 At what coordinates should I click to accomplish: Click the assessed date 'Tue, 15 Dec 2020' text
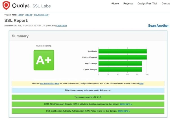click(25, 26)
